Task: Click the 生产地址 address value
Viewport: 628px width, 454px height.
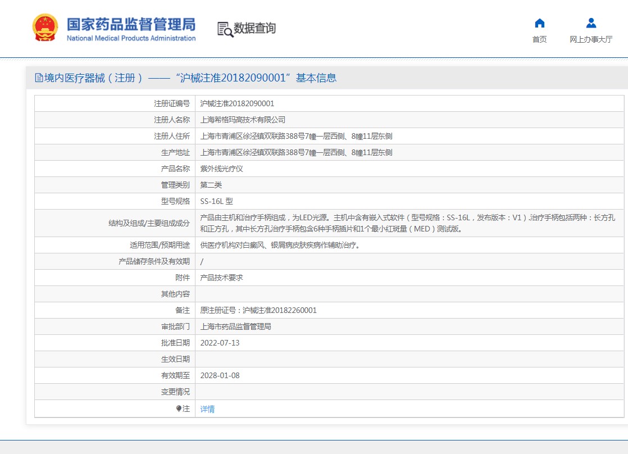Action: click(x=297, y=153)
